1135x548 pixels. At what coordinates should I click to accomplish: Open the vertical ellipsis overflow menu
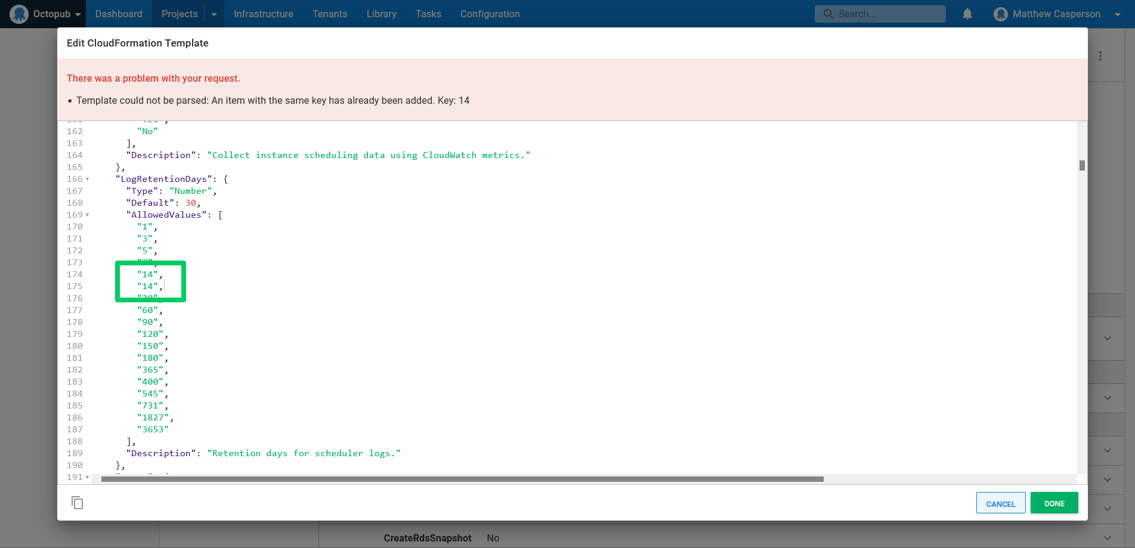point(1100,56)
